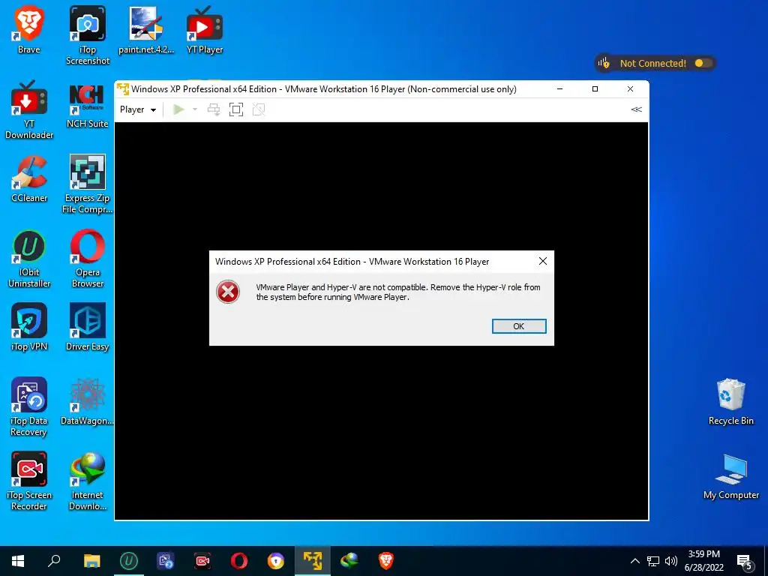Open the Player menu in VMware

[138, 109]
